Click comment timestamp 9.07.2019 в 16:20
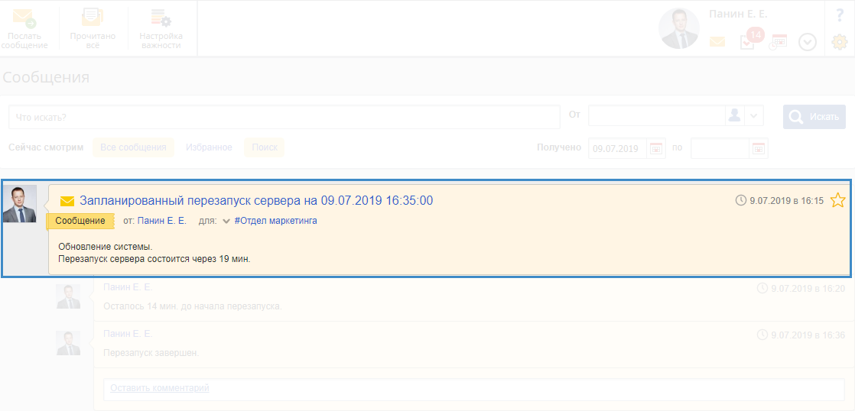The height and width of the screenshot is (411, 855). click(808, 289)
